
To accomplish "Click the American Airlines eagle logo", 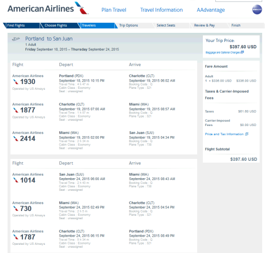I will [x=81, y=8].
